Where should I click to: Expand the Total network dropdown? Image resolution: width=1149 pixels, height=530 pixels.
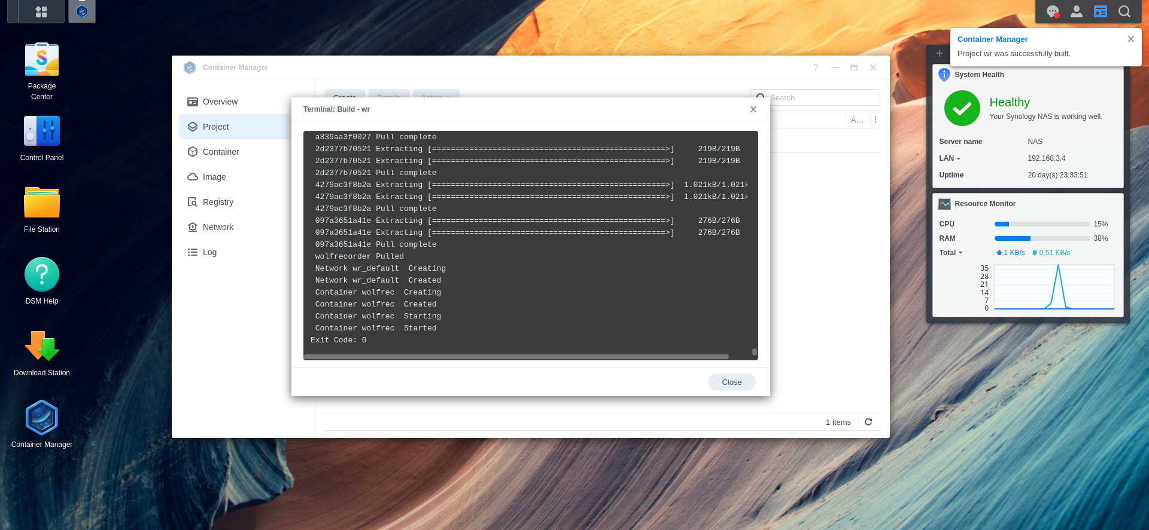click(951, 253)
